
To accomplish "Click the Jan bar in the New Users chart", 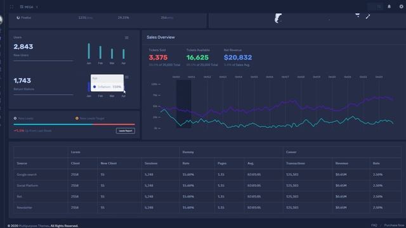I will tap(89, 51).
